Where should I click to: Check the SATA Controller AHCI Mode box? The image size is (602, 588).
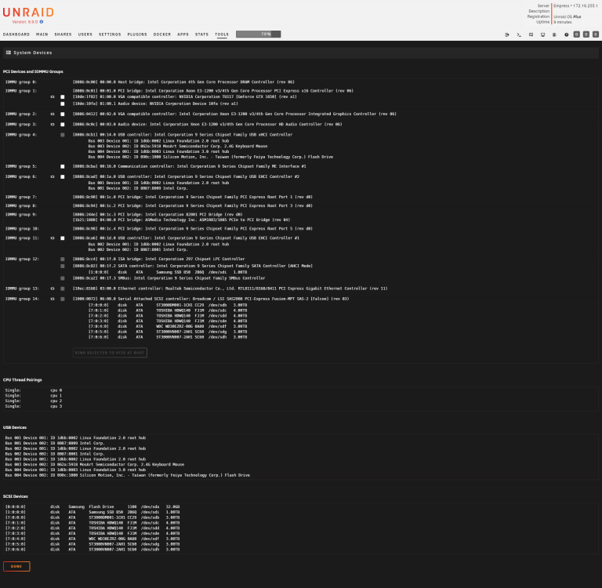point(63,266)
